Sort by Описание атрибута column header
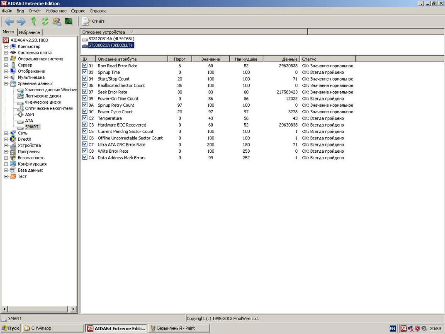The width and height of the screenshot is (445, 334). (x=131, y=59)
